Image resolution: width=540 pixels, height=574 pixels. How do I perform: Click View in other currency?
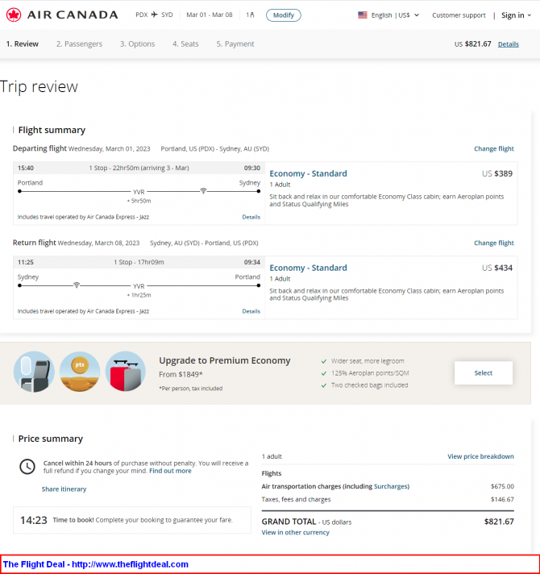point(295,532)
